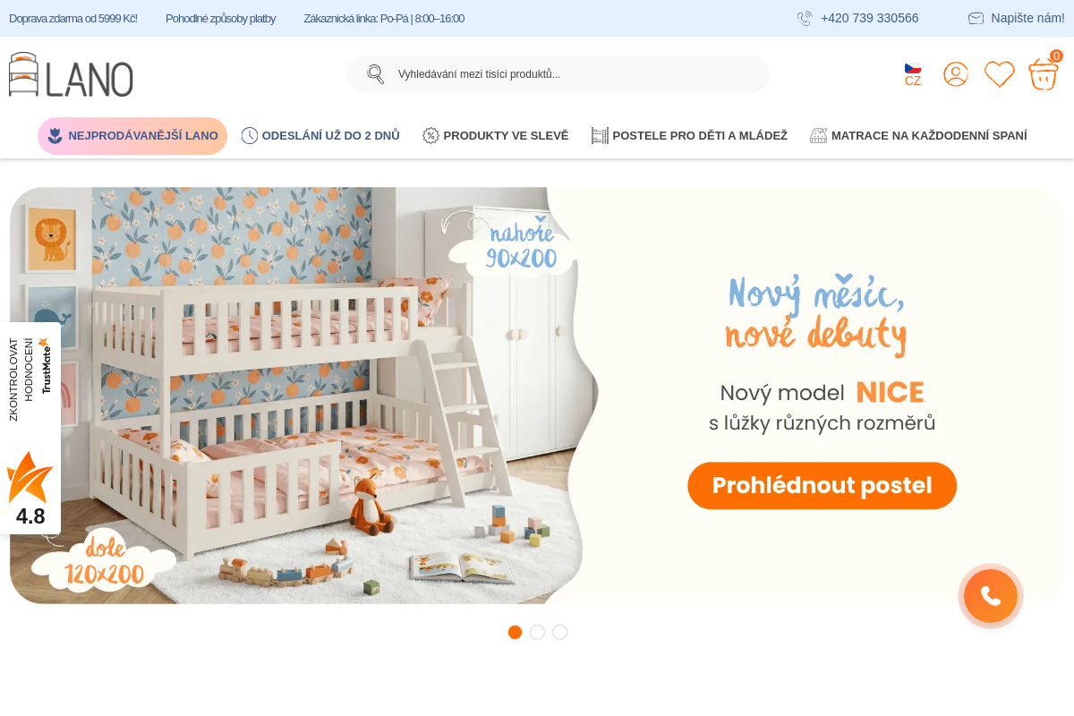Expand the CZ language flag selector

(x=913, y=74)
